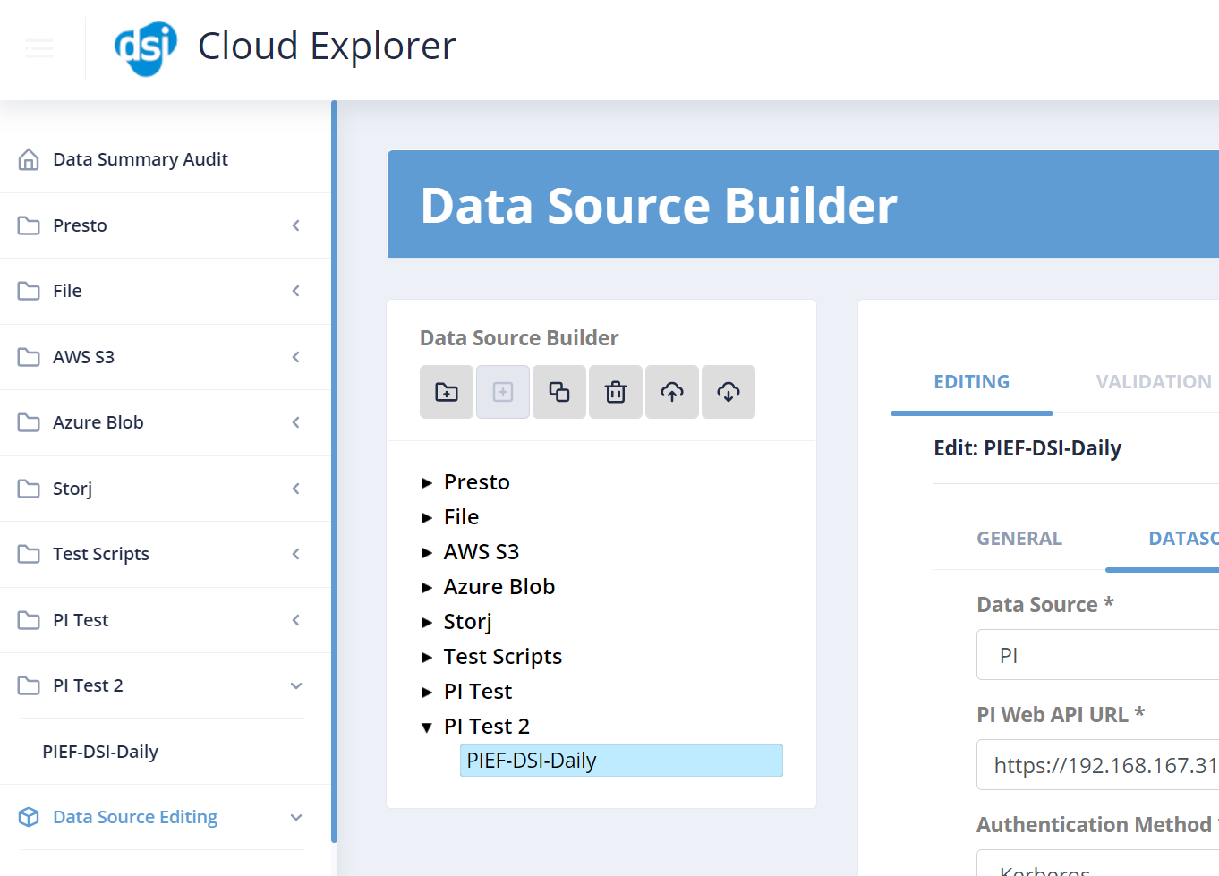Switch to the VALIDATION tab
The height and width of the screenshot is (876, 1219).
(x=1154, y=382)
